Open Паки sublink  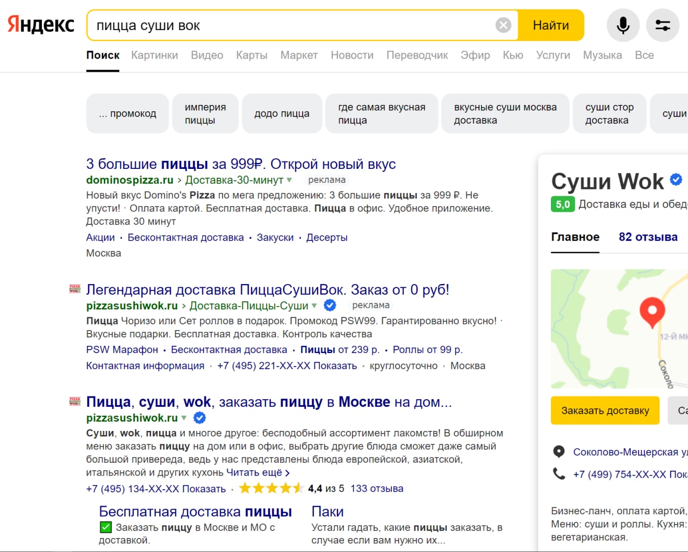[327, 512]
